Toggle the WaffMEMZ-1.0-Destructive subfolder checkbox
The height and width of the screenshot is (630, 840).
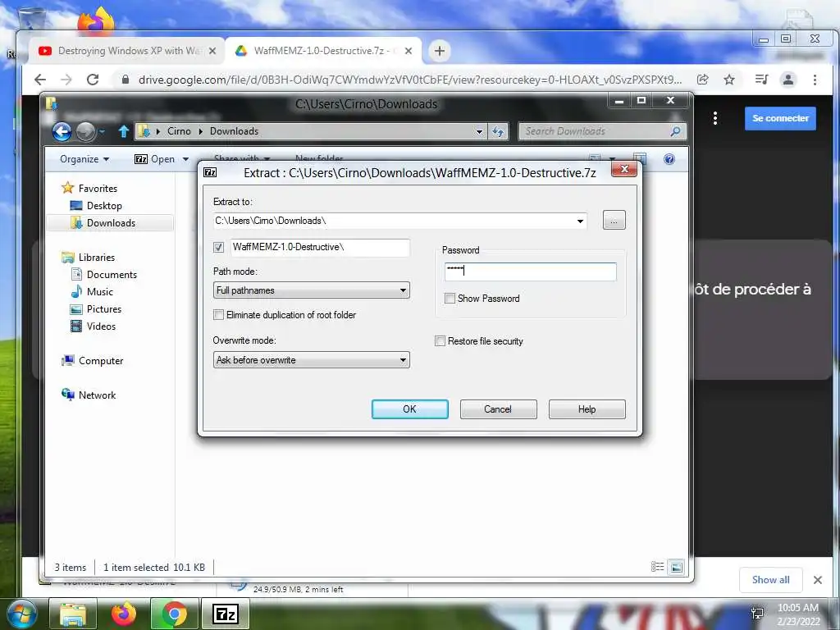[218, 247]
